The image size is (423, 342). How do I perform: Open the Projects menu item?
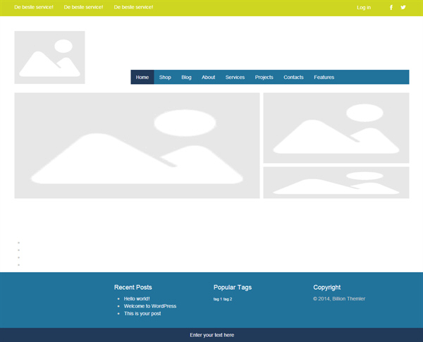pos(264,77)
